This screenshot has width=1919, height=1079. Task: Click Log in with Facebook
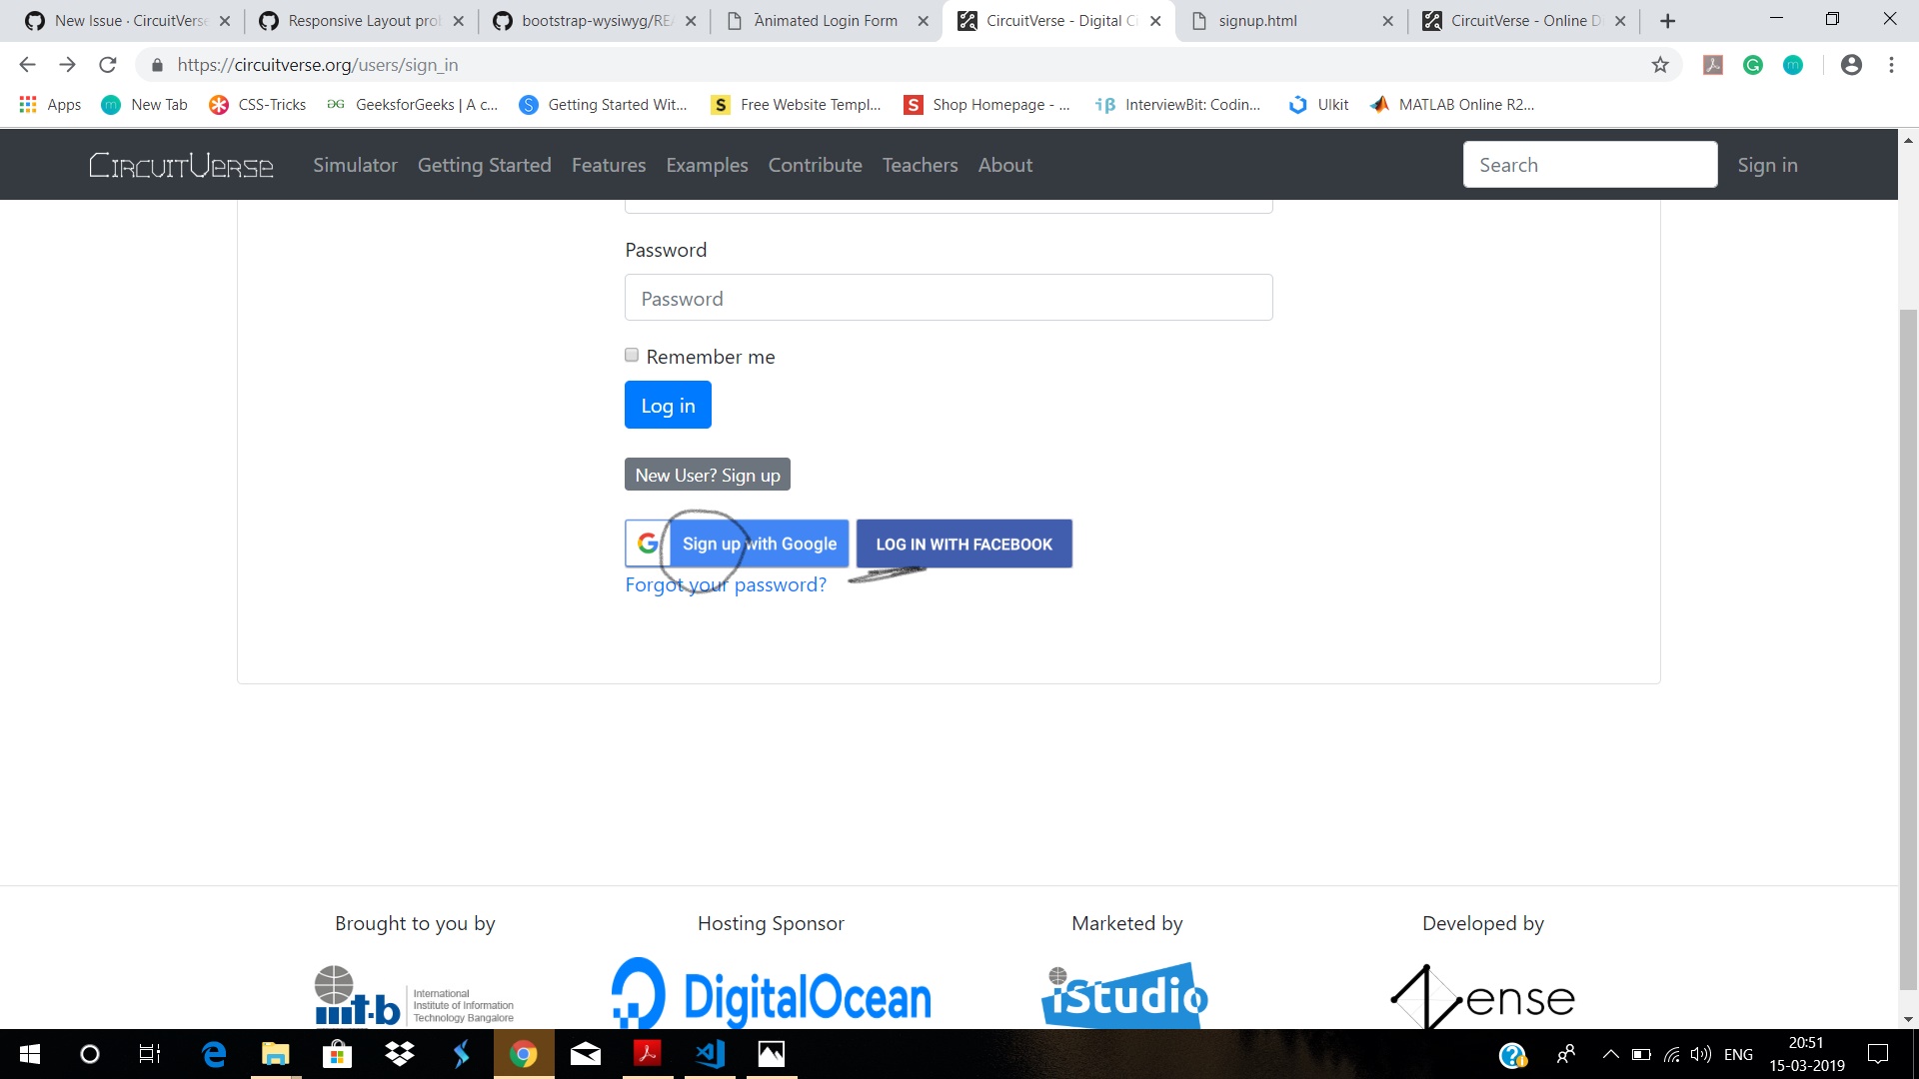click(962, 543)
